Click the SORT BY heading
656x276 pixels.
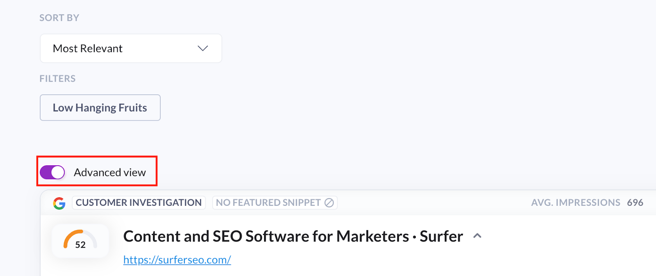click(59, 18)
